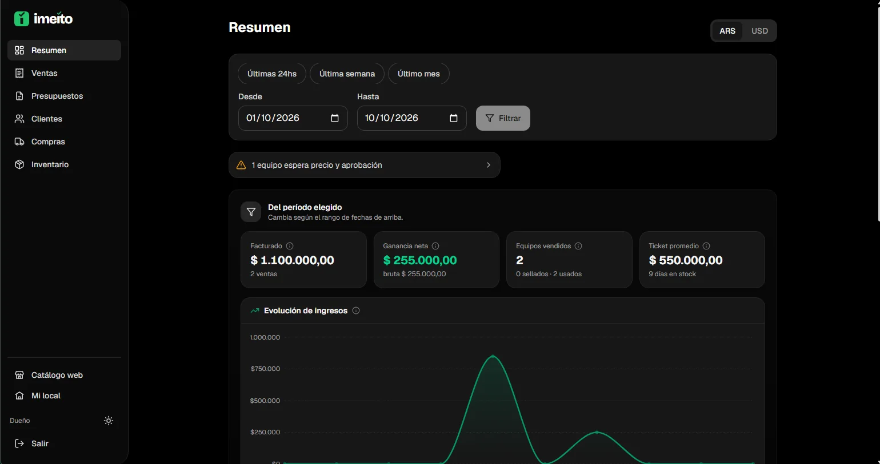Show info tooltip for Ganancia neta

tap(435, 246)
